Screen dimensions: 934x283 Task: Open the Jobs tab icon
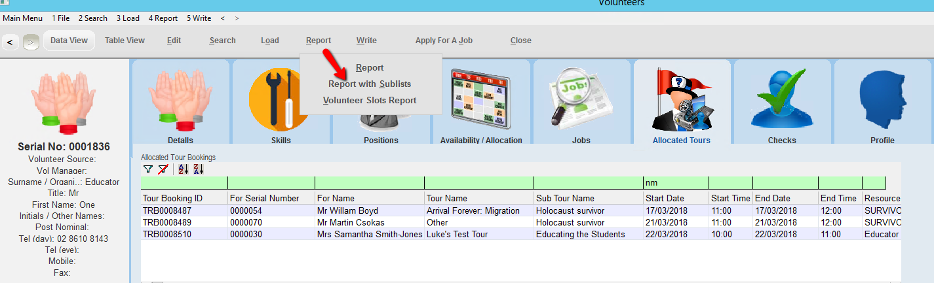(x=581, y=101)
